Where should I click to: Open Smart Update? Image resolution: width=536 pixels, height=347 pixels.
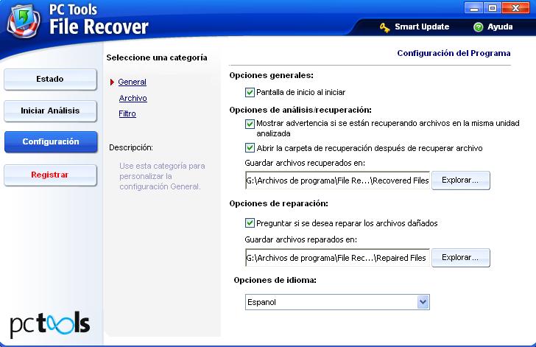(422, 27)
